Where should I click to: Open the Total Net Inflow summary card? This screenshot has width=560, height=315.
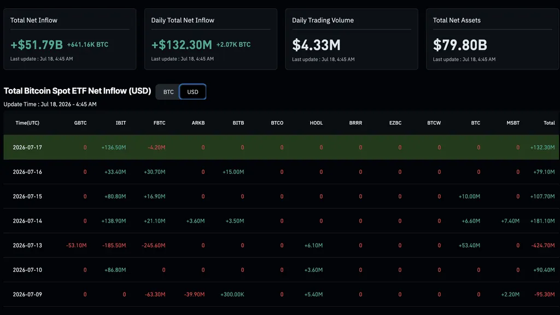(69, 39)
